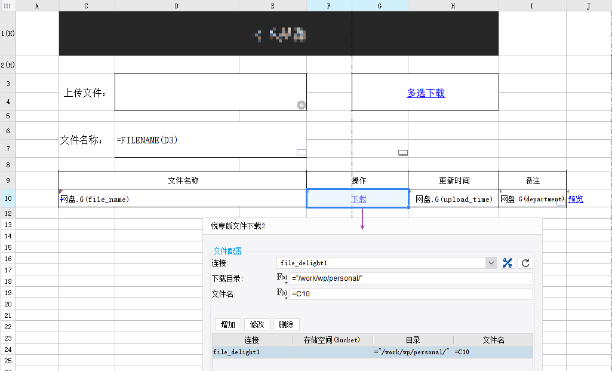Click the text widget icon in the FILENAME cell

pos(302,152)
